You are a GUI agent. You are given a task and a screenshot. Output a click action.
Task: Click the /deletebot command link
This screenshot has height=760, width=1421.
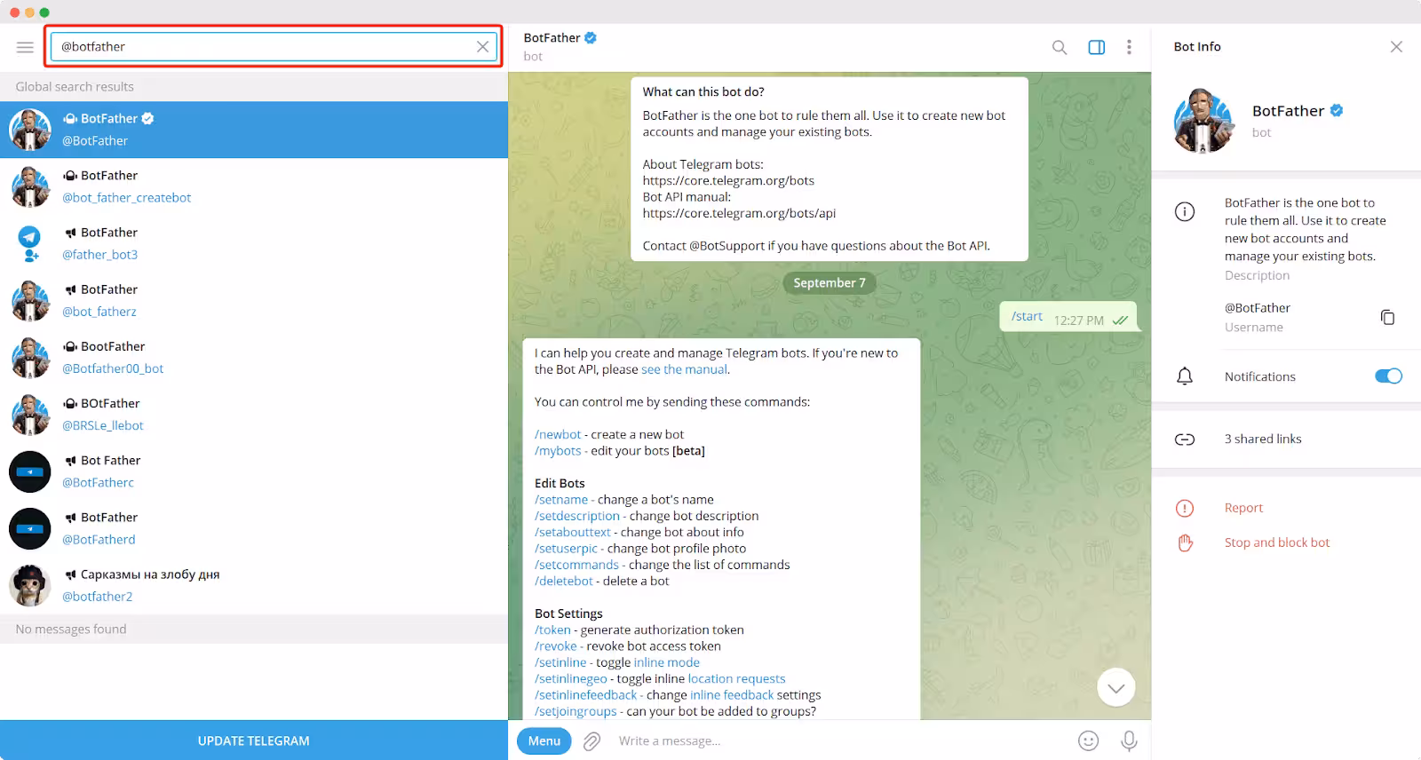click(x=564, y=582)
